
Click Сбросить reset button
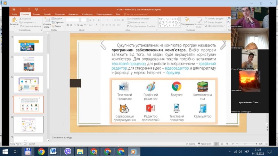click(x=58, y=23)
